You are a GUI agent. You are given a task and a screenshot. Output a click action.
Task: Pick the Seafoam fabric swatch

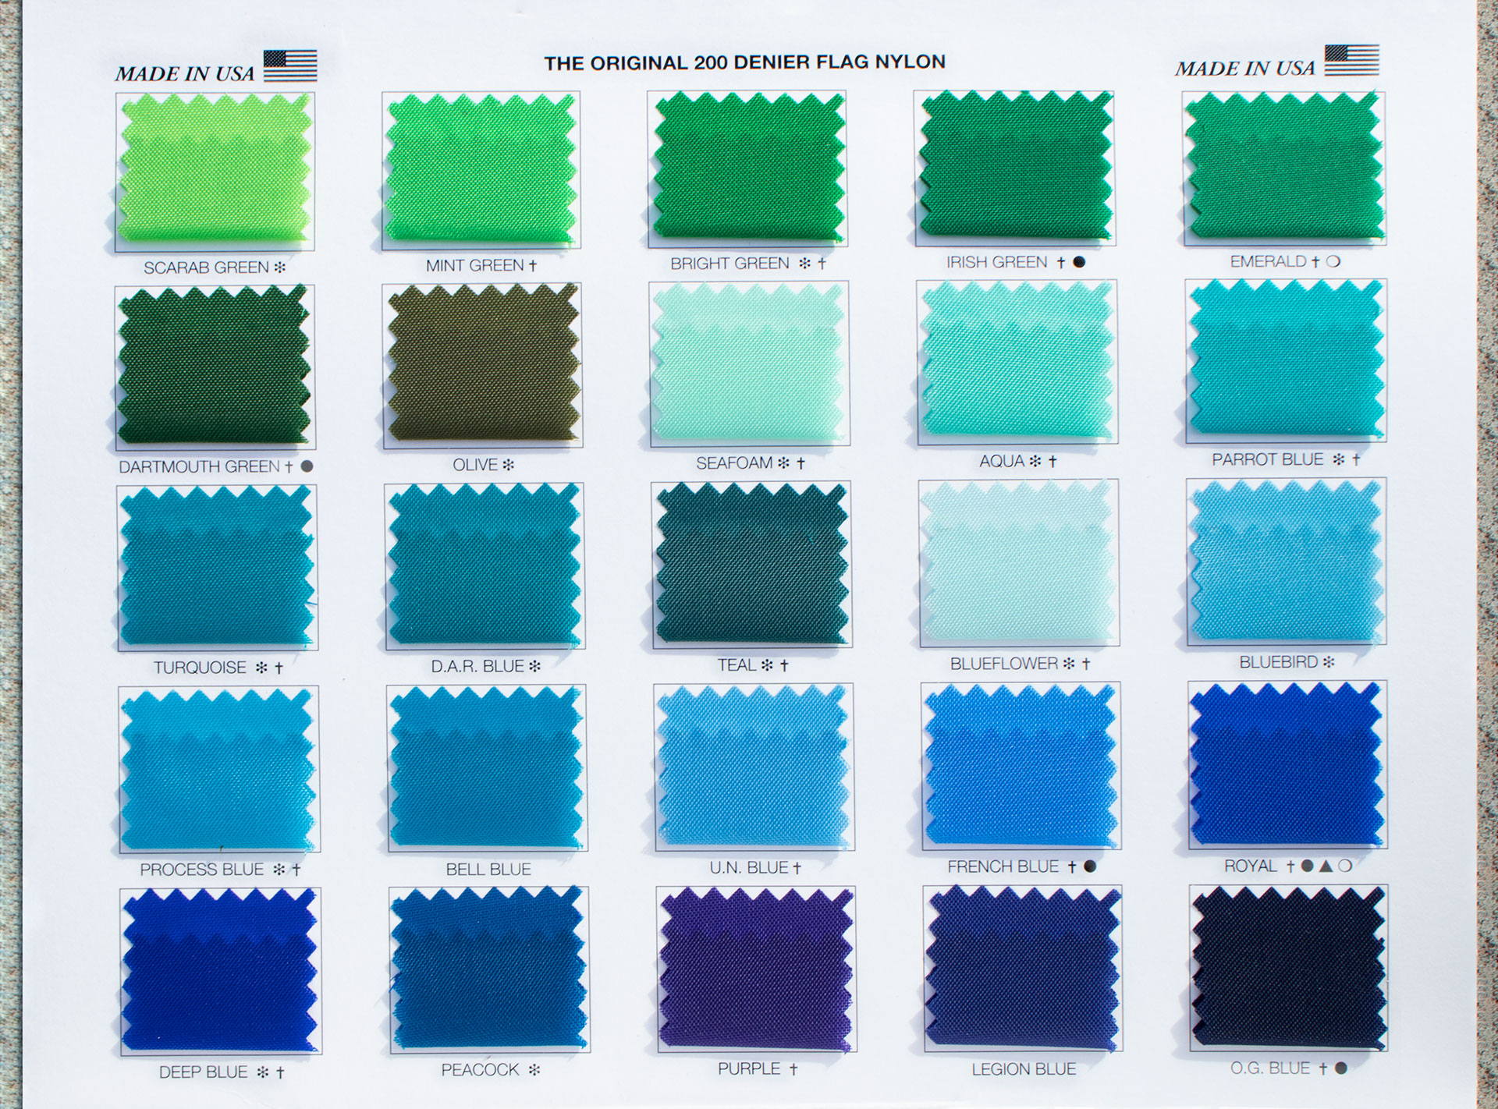[x=748, y=365]
